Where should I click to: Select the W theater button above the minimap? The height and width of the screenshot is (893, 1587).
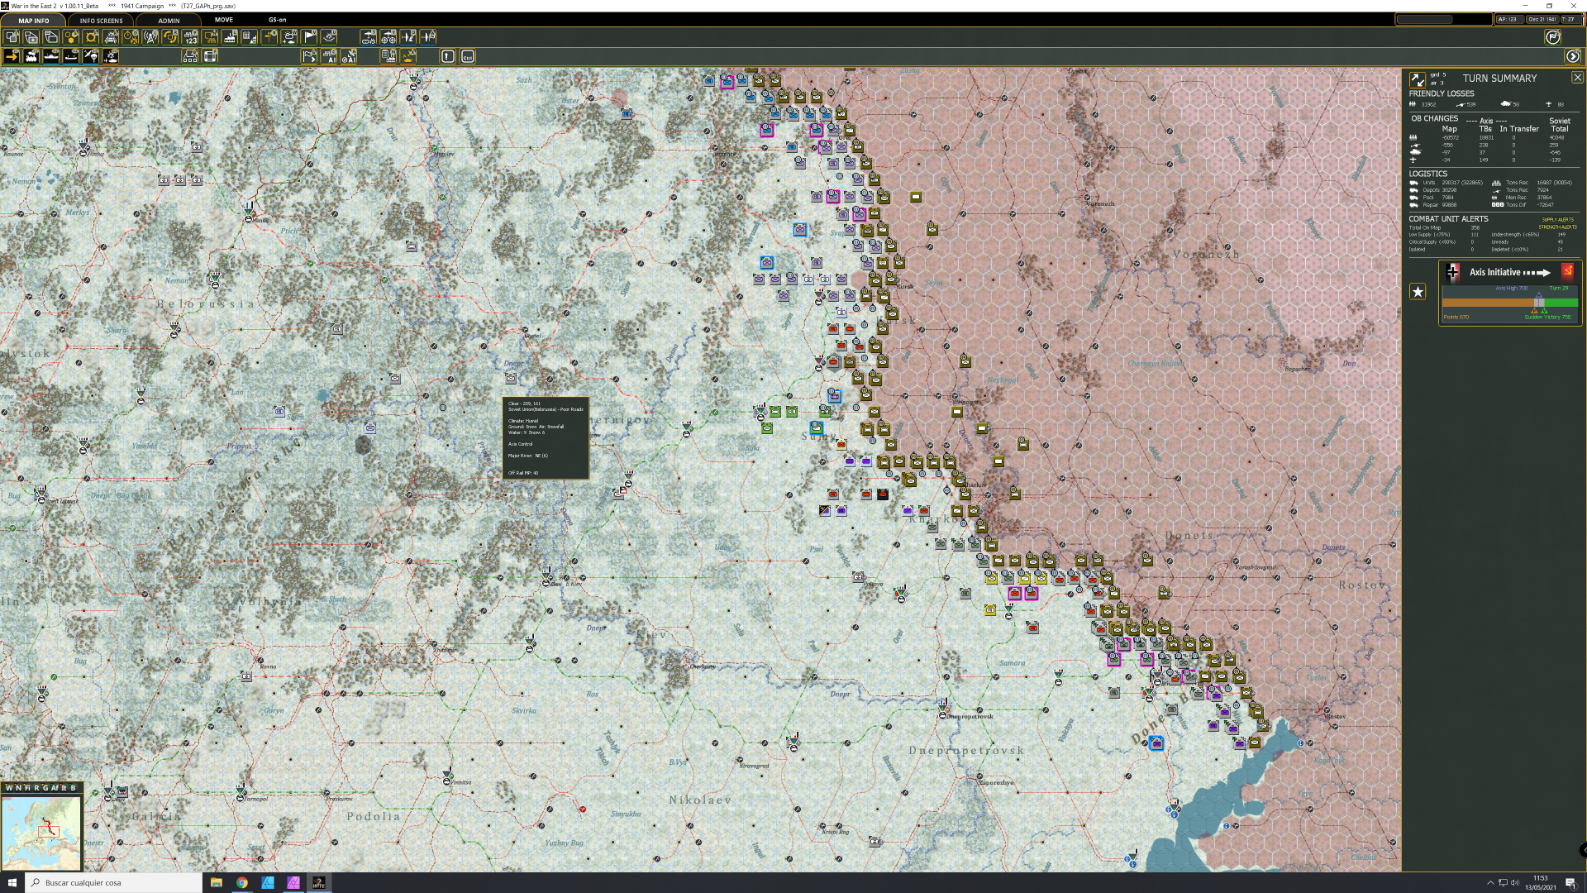tap(8, 788)
